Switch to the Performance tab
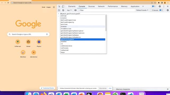 click(x=113, y=6)
